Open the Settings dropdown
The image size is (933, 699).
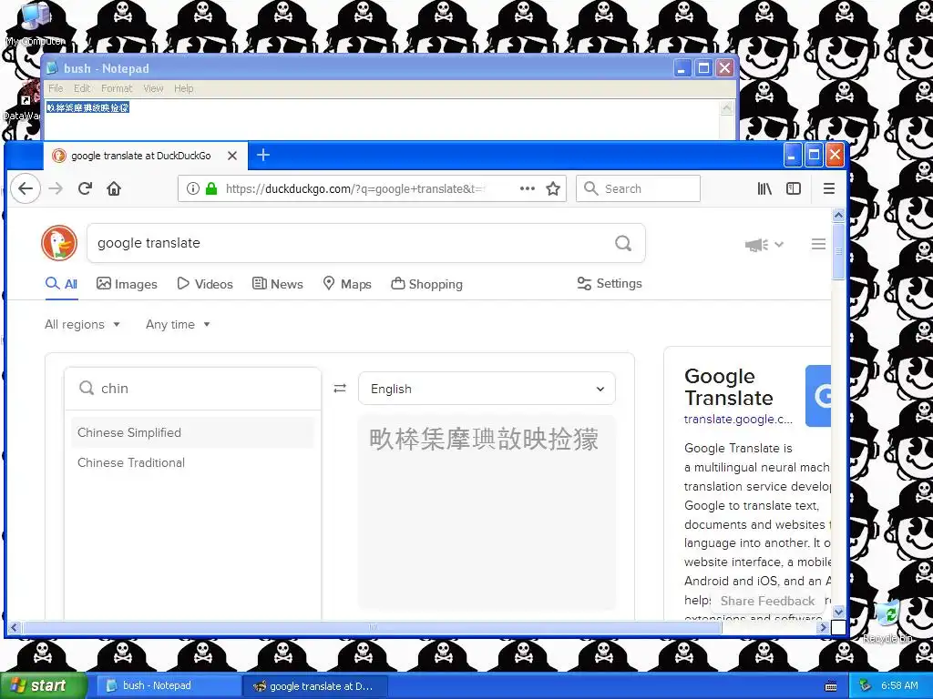click(610, 284)
